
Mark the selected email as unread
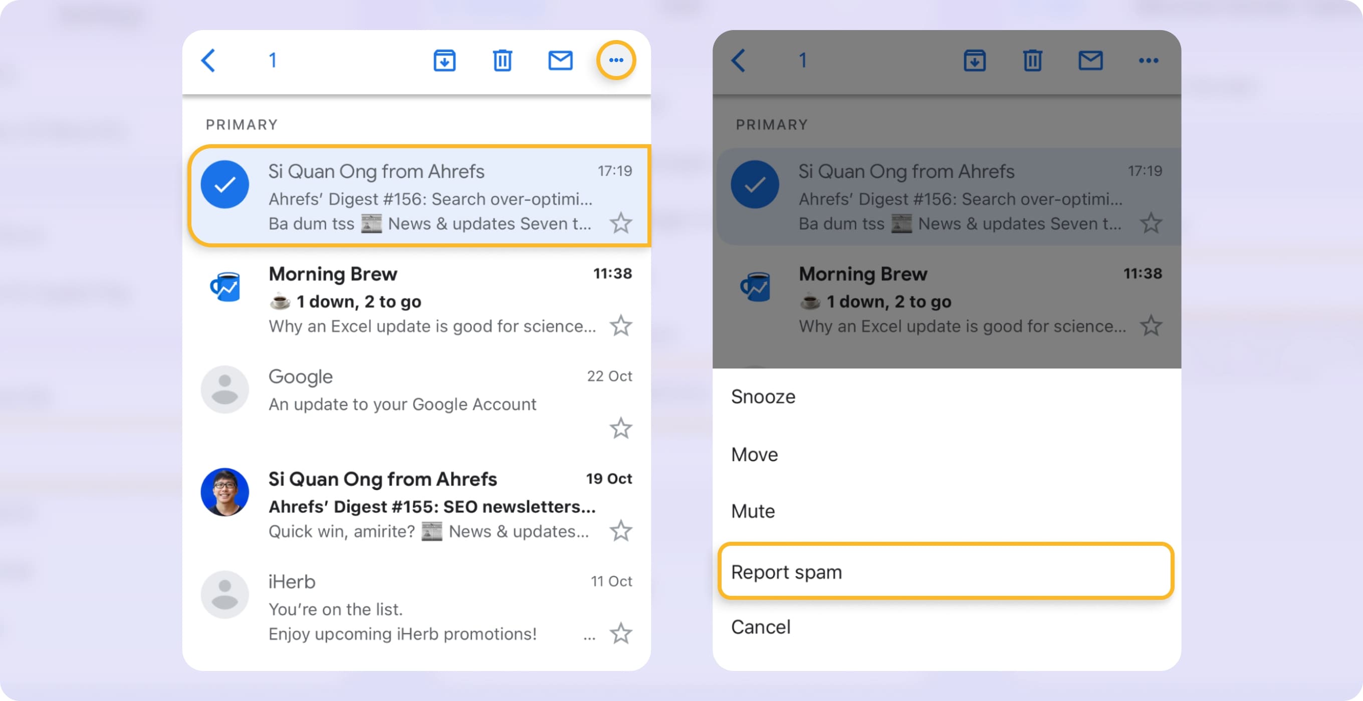pos(560,60)
